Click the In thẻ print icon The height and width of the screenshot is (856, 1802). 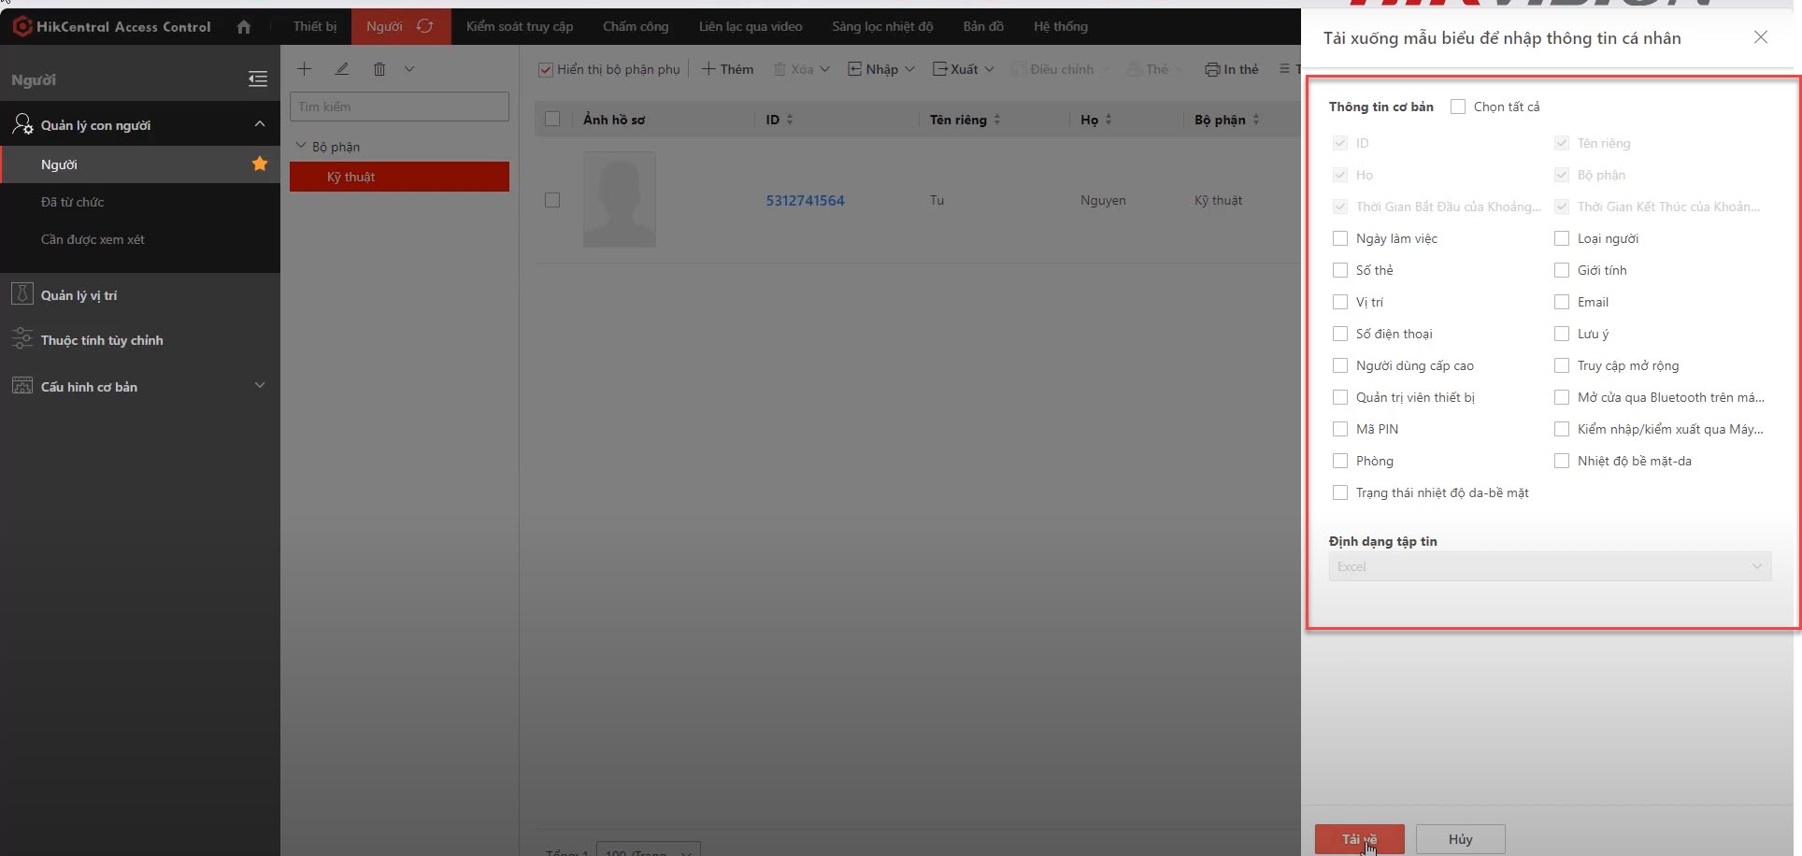click(1212, 69)
